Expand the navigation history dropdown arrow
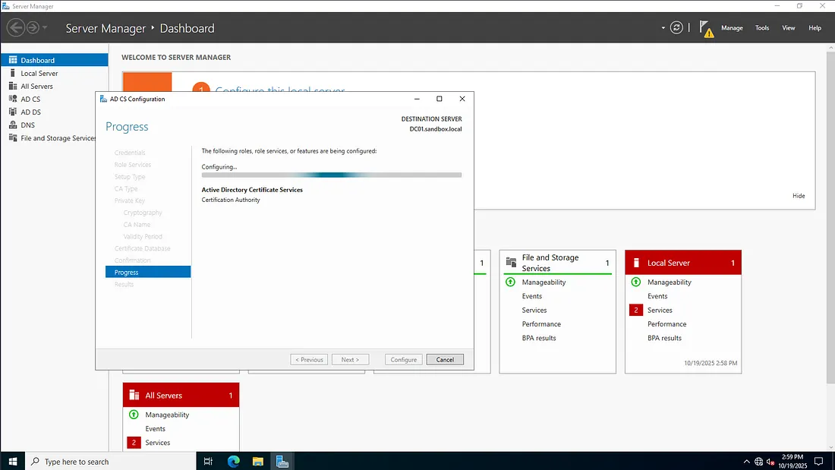835x470 pixels. (46, 28)
